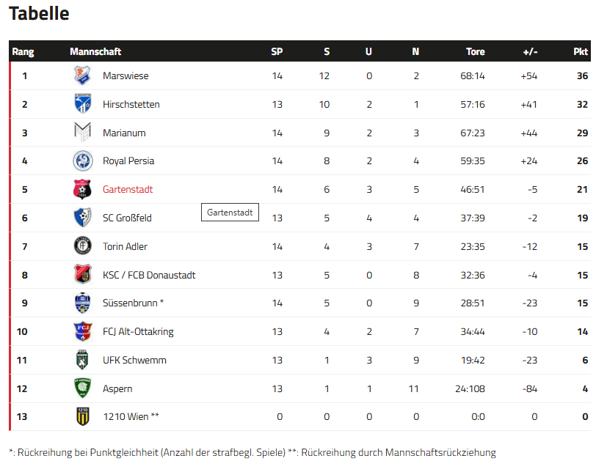Image resolution: width=607 pixels, height=461 pixels.
Task: Click the Marswiese club crest icon
Action: coord(82,75)
